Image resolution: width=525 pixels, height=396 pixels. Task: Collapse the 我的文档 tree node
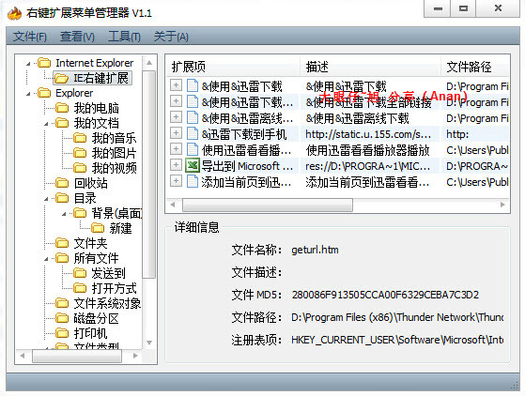[x=46, y=124]
